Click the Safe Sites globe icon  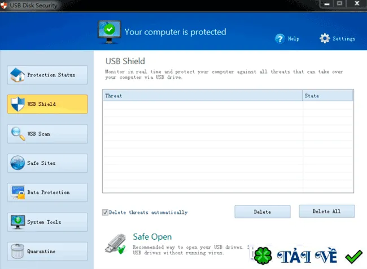tap(18, 163)
